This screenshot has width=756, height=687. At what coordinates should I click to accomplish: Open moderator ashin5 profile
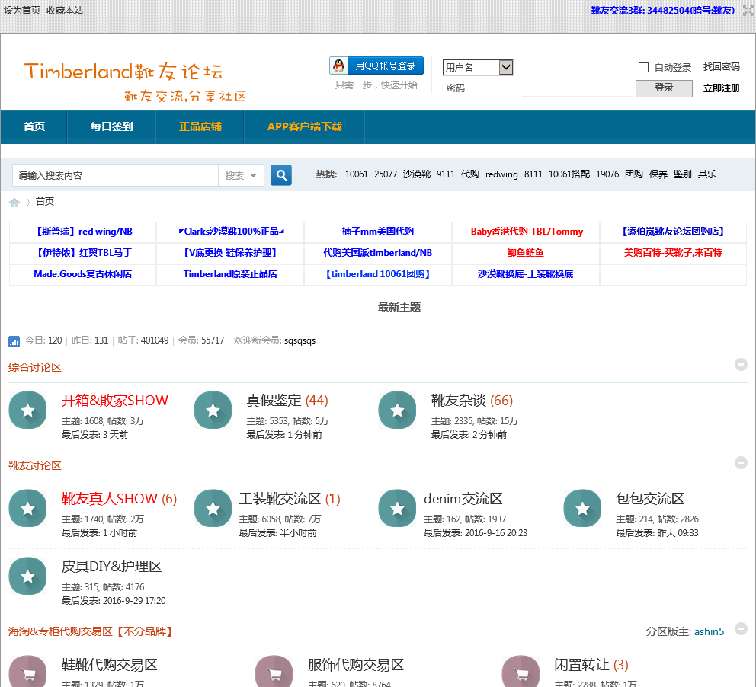coord(710,631)
